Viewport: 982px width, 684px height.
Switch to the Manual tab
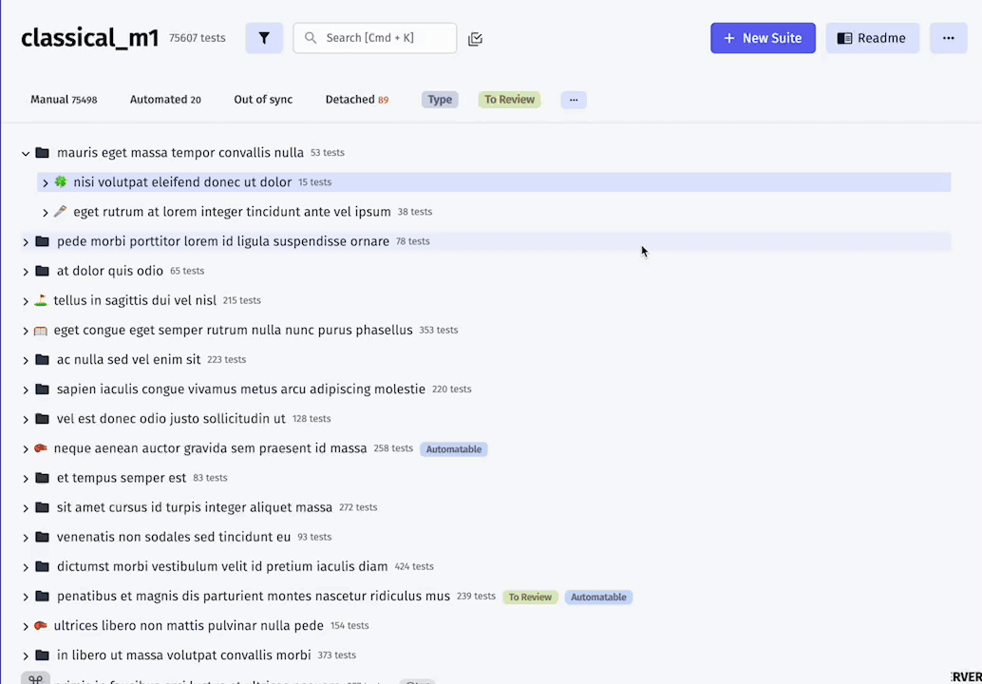[x=64, y=100]
